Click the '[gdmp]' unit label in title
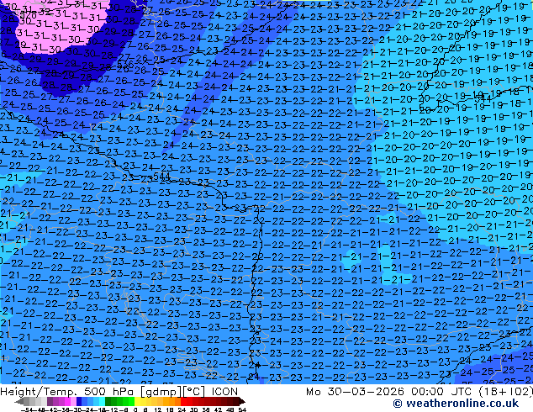Screen dimensions: 533x412 point(161,392)
